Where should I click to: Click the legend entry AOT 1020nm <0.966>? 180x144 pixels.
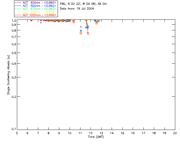(x=36, y=15)
